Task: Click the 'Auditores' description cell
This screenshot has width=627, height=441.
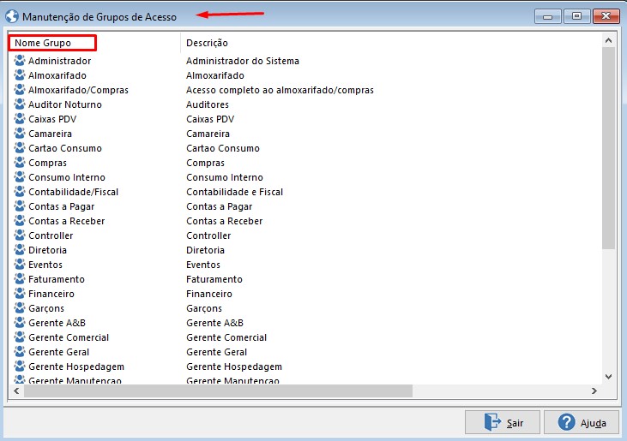Action: click(208, 104)
